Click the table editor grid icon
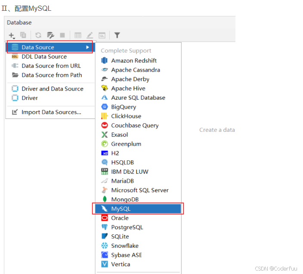303x274 pixels. tap(78, 35)
